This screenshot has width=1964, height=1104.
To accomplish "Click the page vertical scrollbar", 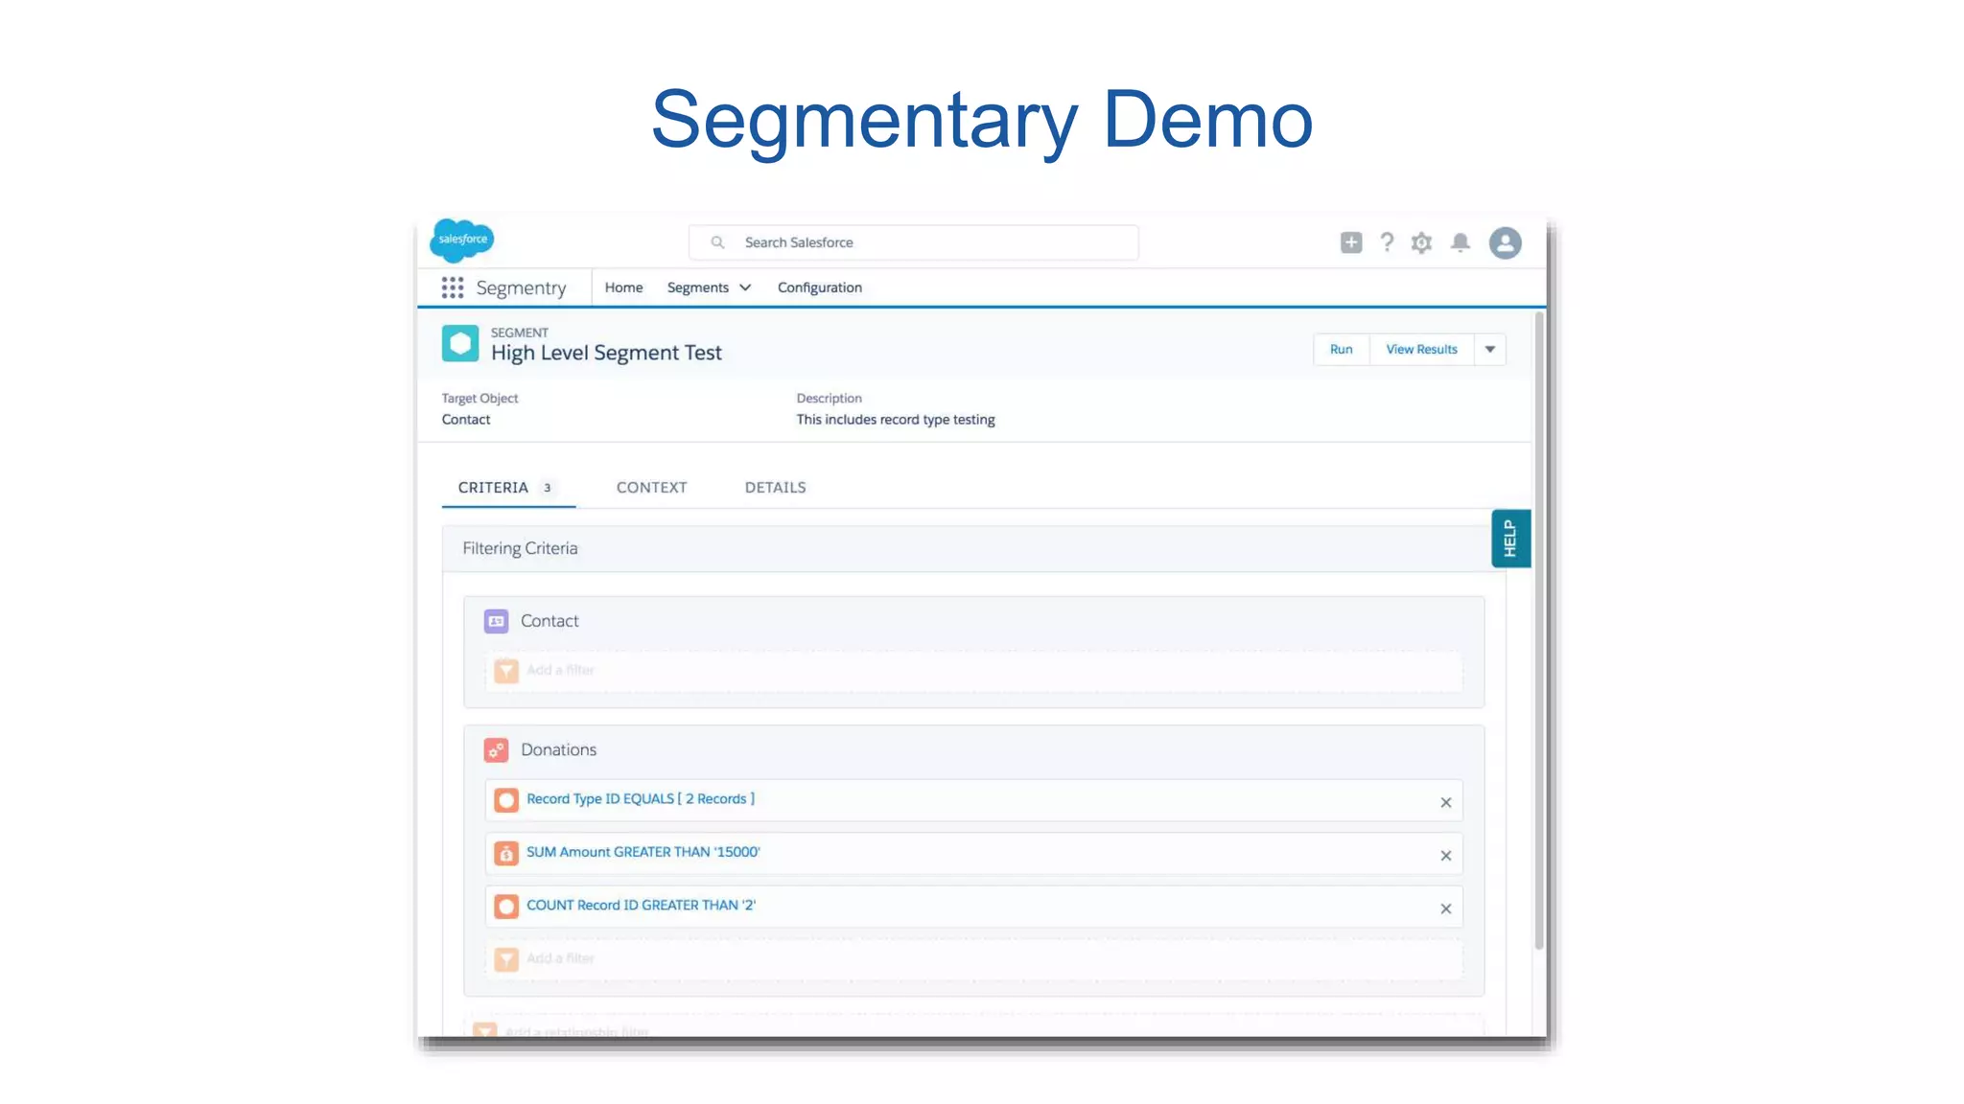I will click(x=1539, y=631).
